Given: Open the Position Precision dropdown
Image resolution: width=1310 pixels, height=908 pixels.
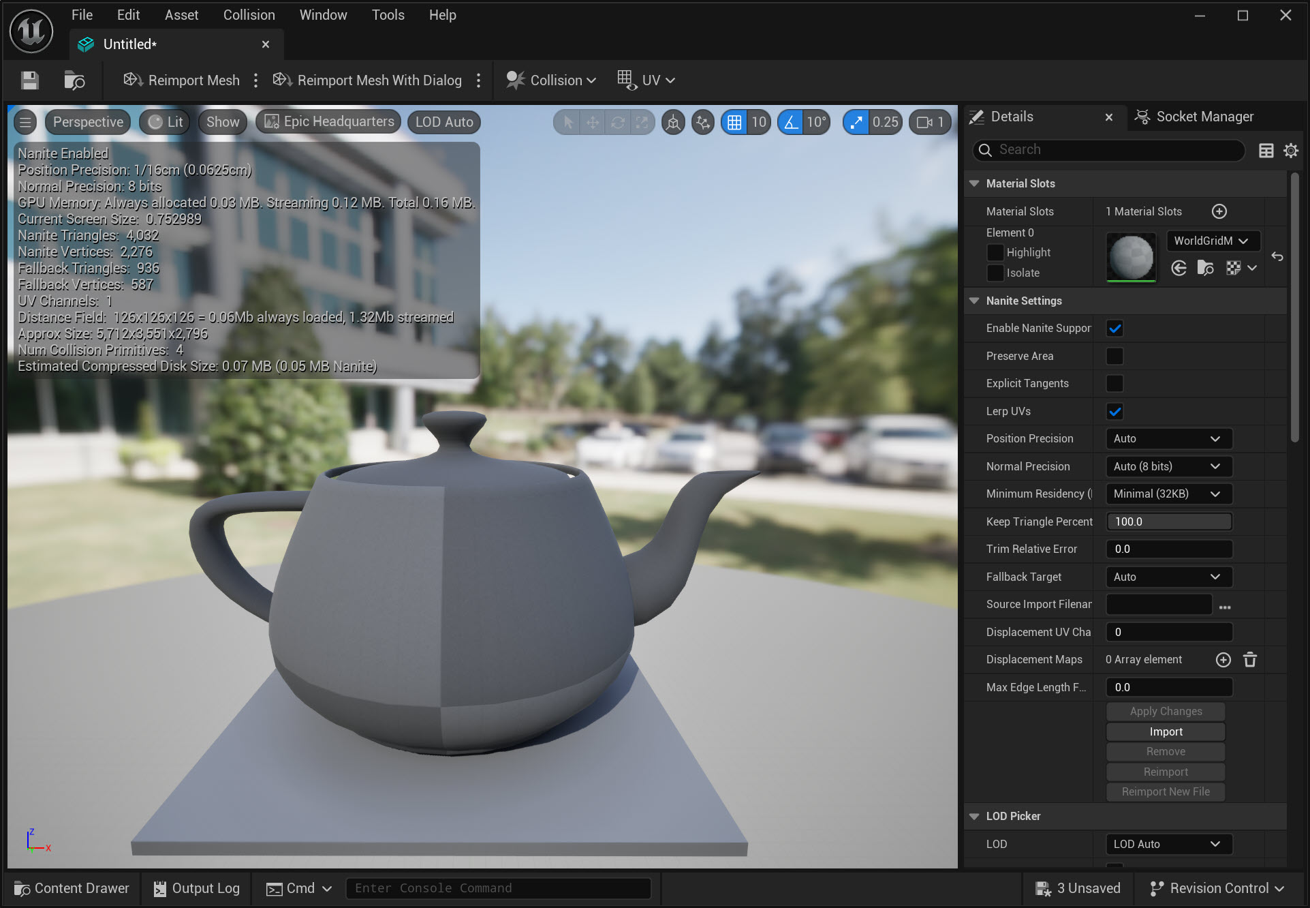Looking at the screenshot, I should tap(1168, 438).
